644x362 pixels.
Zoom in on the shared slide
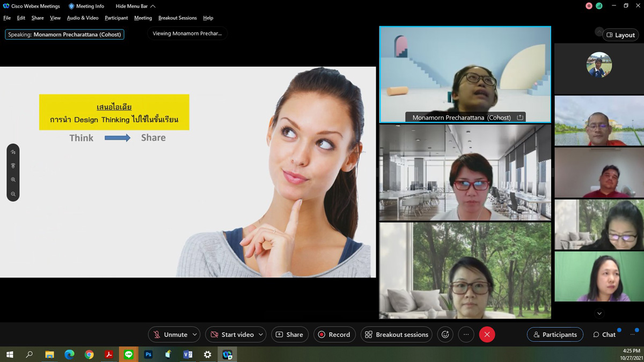(13, 180)
